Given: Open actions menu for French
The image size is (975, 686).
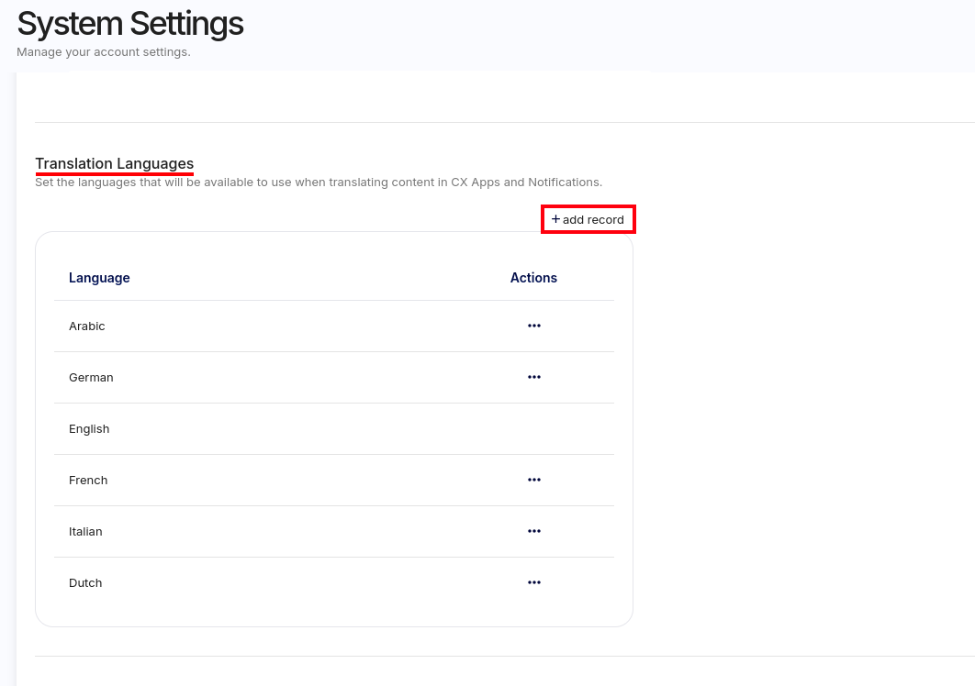Looking at the screenshot, I should [534, 480].
